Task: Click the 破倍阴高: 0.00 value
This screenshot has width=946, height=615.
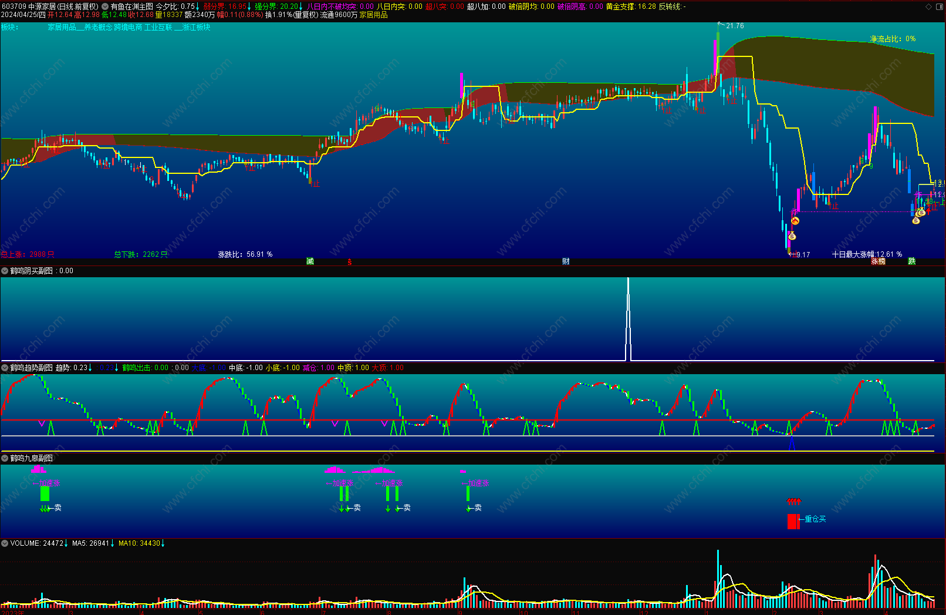Action: pyautogui.click(x=580, y=6)
